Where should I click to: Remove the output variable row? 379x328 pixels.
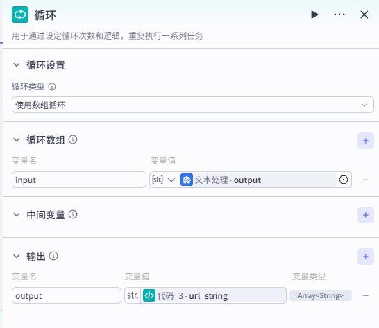[x=366, y=295]
